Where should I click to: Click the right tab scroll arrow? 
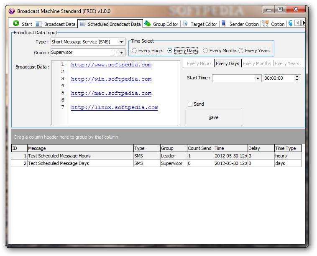303,23
